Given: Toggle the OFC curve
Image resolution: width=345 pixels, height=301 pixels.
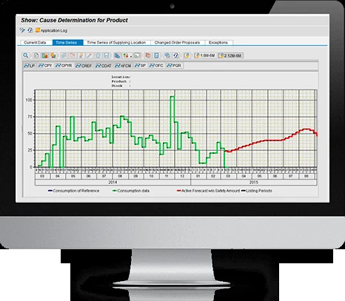Looking at the screenshot, I should [156, 66].
